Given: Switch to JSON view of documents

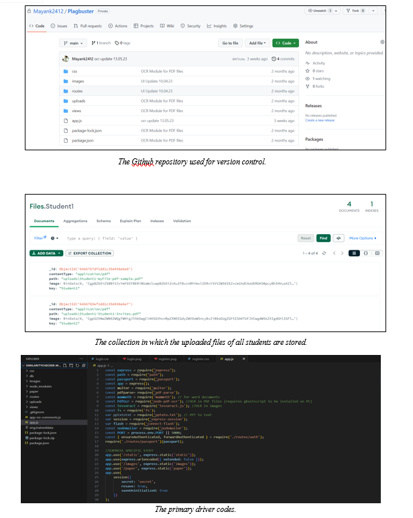Looking at the screenshot, I should [x=365, y=254].
